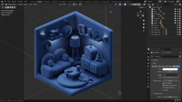Viewport: 182px width, 102px height.
Task: Click the white light Color swatch
Action: [170, 69]
